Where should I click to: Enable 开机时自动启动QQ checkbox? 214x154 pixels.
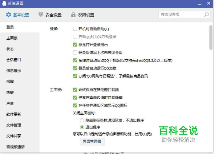(75, 29)
